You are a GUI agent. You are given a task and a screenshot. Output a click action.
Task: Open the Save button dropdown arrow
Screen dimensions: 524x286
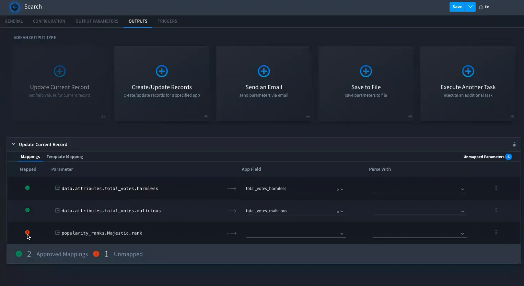pos(470,7)
